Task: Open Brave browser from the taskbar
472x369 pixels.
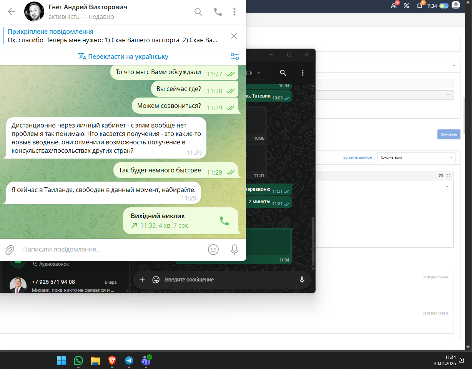Action: (x=112, y=361)
